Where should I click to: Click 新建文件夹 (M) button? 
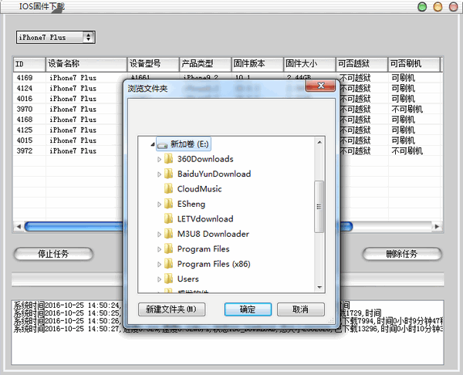(x=171, y=309)
